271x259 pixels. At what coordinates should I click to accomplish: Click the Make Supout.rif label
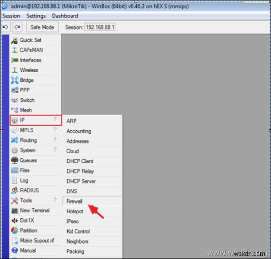pos(37,241)
